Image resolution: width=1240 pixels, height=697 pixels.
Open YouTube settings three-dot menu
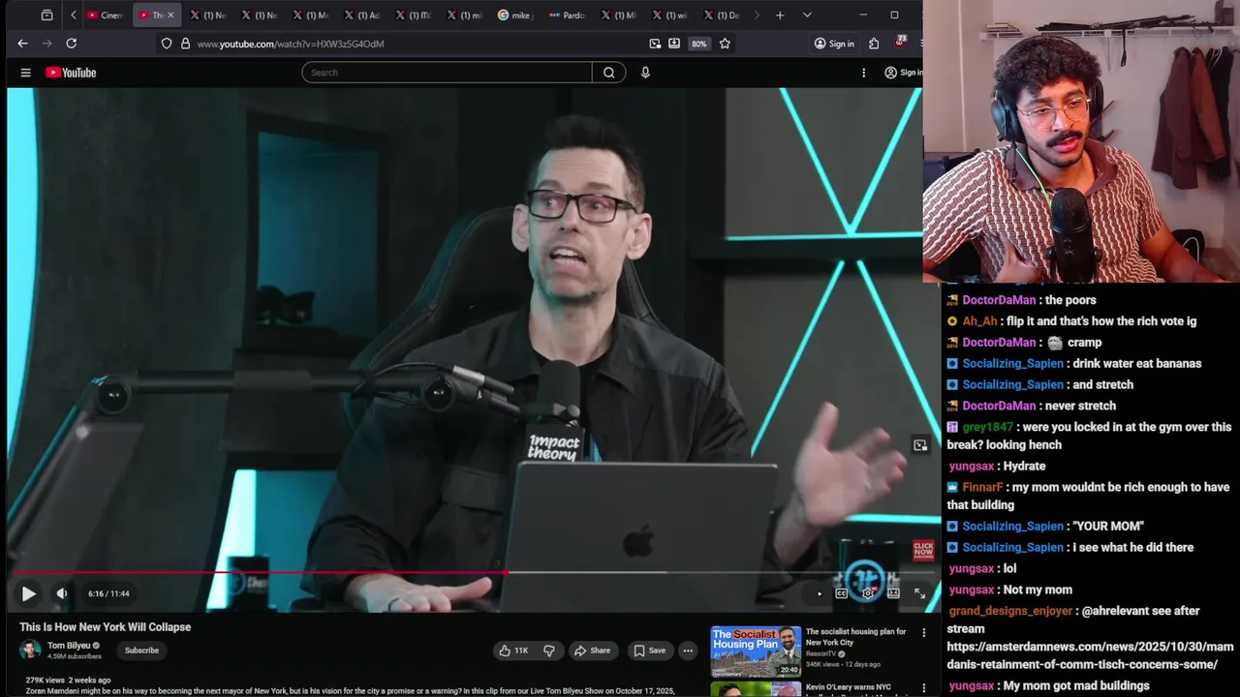pyautogui.click(x=863, y=73)
